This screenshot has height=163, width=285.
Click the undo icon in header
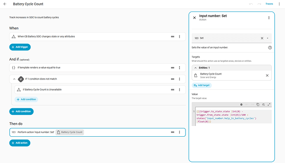click(x=251, y=4)
